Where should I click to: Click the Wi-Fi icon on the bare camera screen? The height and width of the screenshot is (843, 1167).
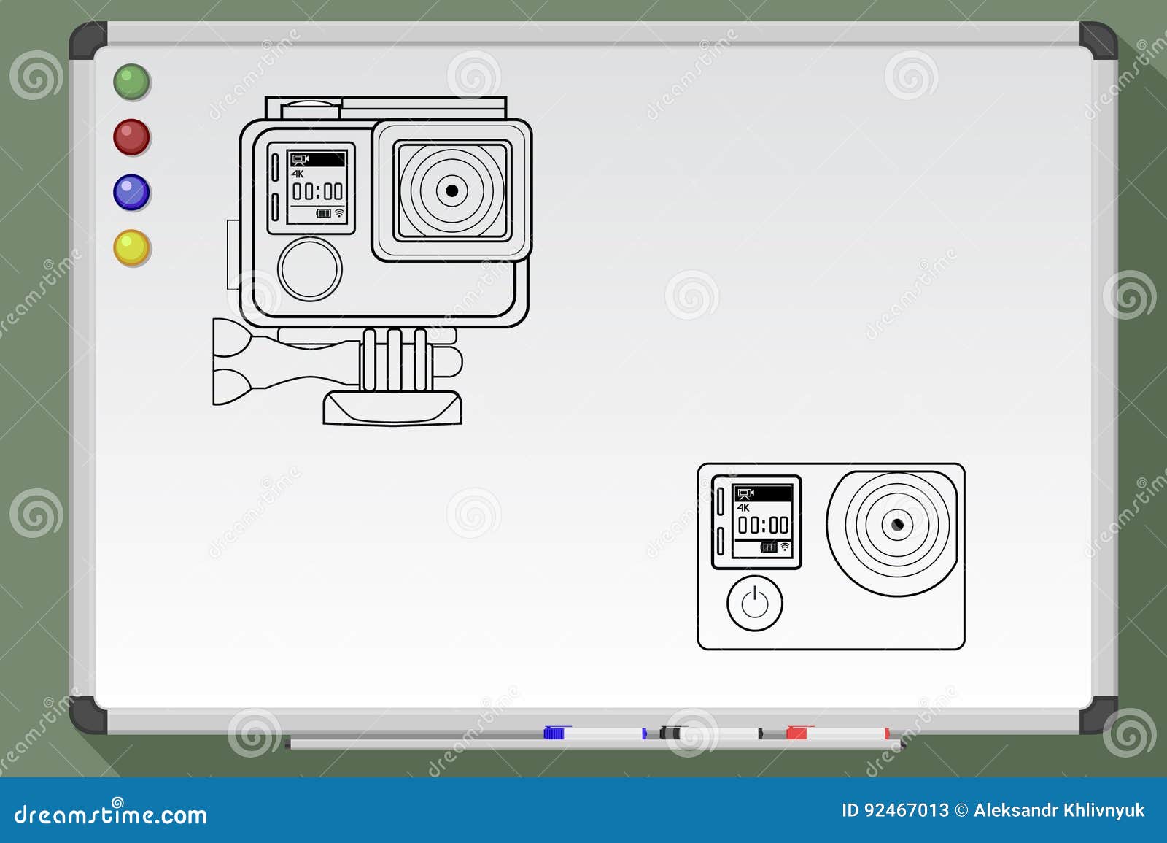(x=785, y=547)
